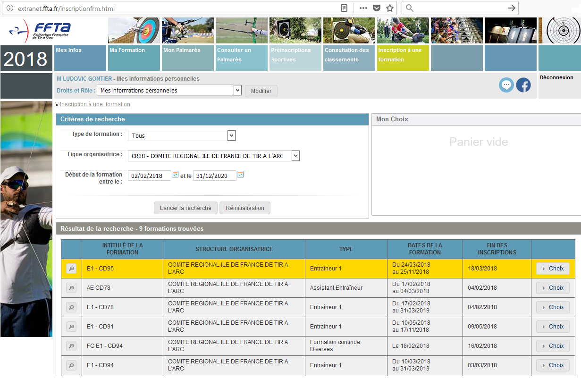View details magnifier for E1 - CD95
Viewport: 581px width, 379px height.
(71, 269)
